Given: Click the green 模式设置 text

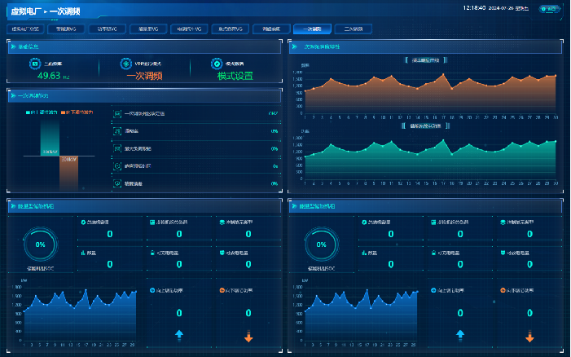Looking at the screenshot, I should click(x=235, y=76).
